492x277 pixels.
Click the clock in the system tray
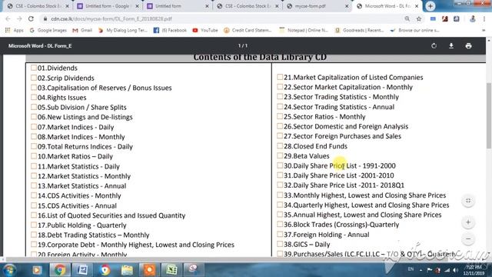pyautogui.click(x=474, y=270)
